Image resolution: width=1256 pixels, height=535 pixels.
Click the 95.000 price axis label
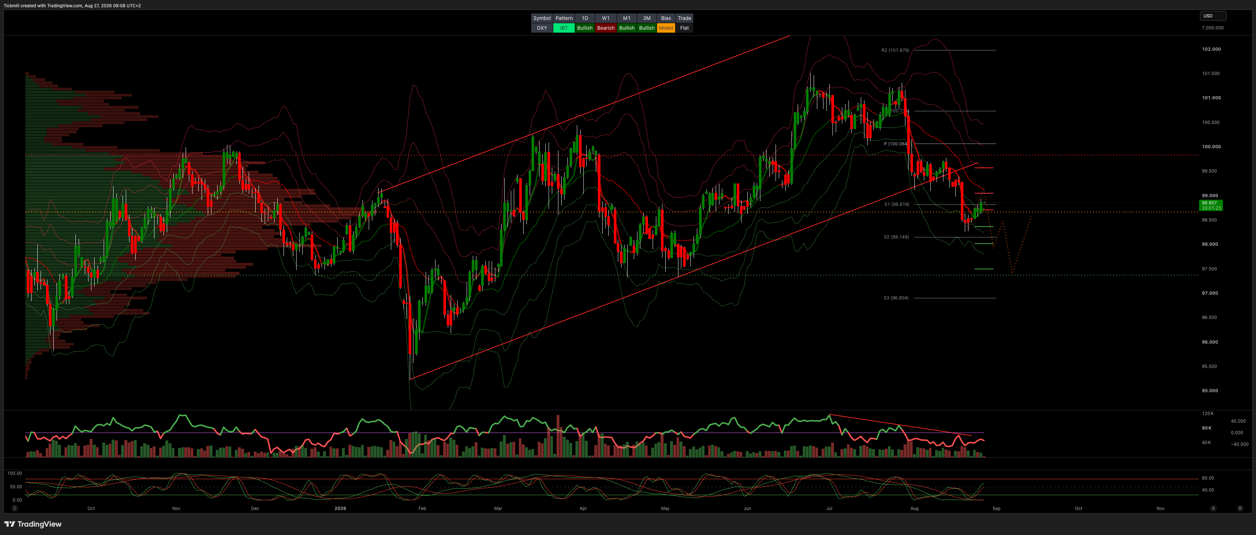tap(1210, 391)
